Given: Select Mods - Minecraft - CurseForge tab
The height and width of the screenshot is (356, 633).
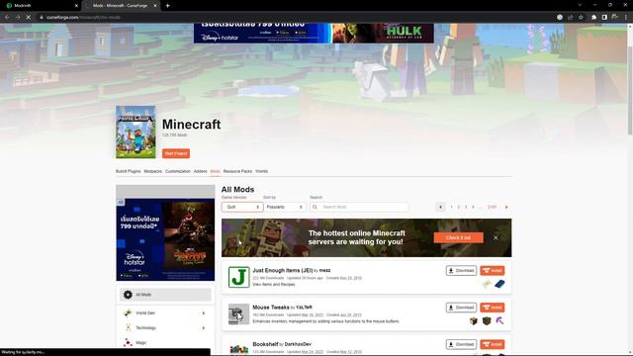Looking at the screenshot, I should coord(121,6).
